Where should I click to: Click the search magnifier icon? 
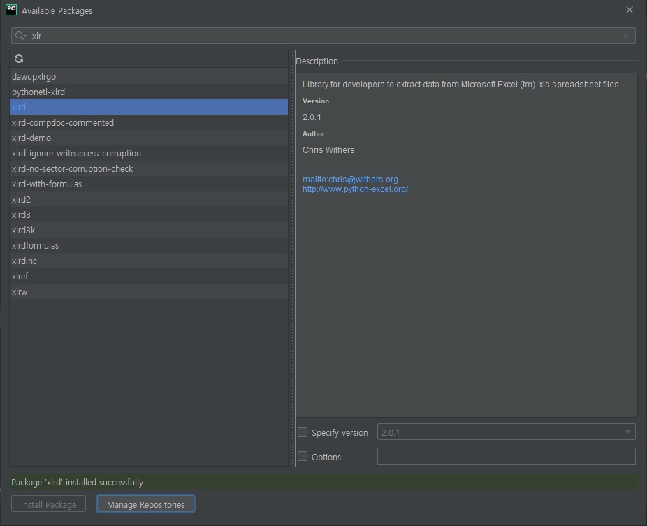pos(20,36)
